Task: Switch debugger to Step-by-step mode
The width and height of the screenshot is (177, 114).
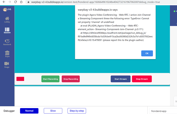Action: [x=77, y=111]
